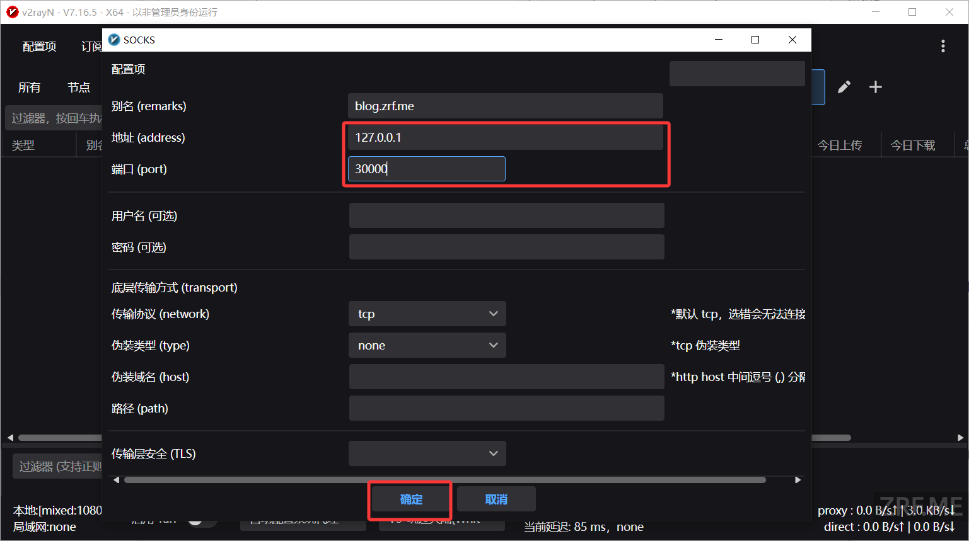Click main window scrollbar right arrow
This screenshot has height=541, width=969.
point(960,437)
